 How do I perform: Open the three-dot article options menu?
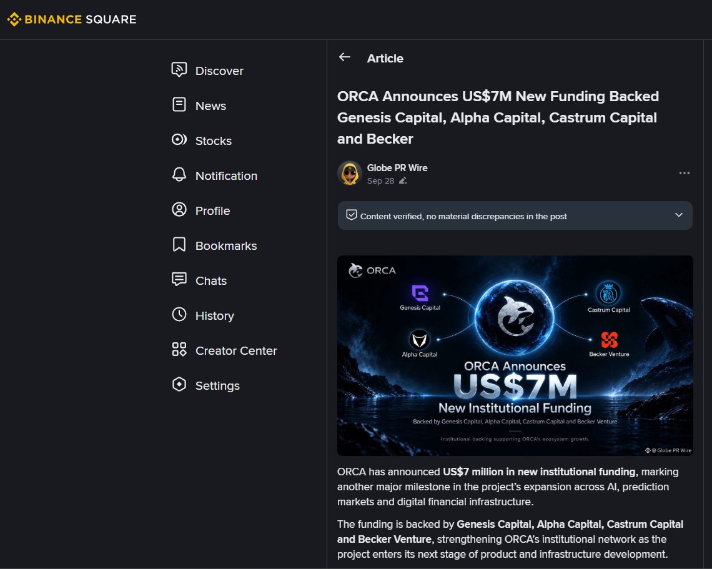click(x=685, y=173)
